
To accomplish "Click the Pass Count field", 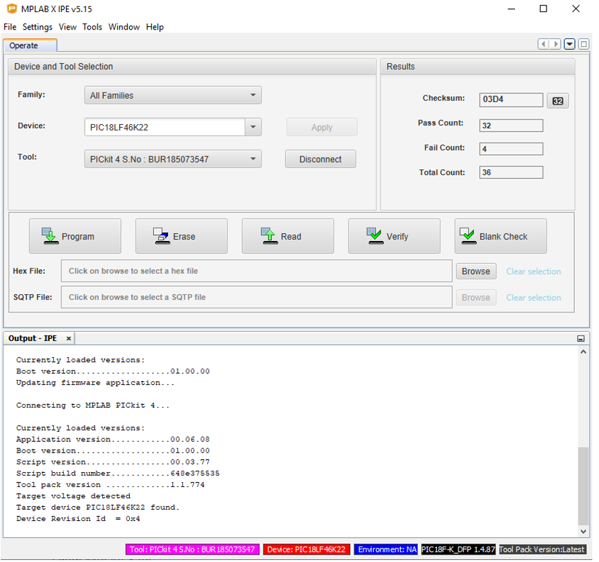I will click(511, 126).
